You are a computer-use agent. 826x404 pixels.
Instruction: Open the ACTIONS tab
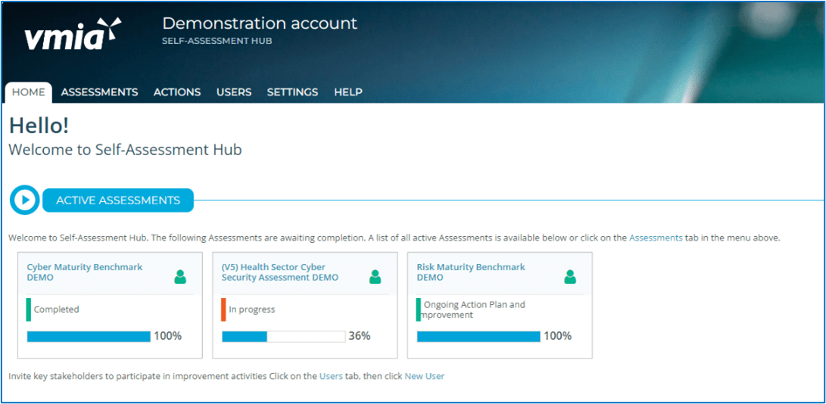point(177,92)
